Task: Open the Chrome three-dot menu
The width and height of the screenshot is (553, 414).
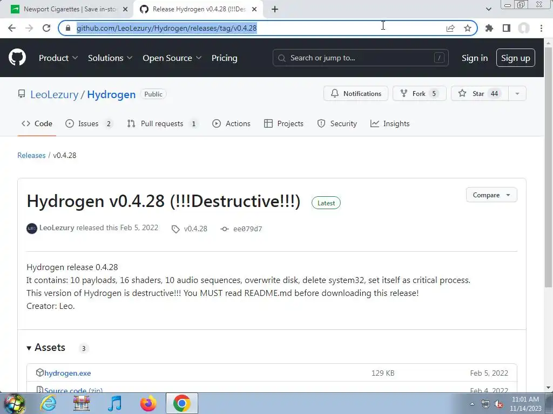Action: point(541,28)
